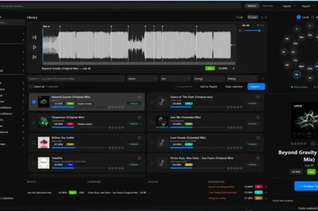Choose the Circle view radio button
The image size is (318, 211).
(298, 17)
